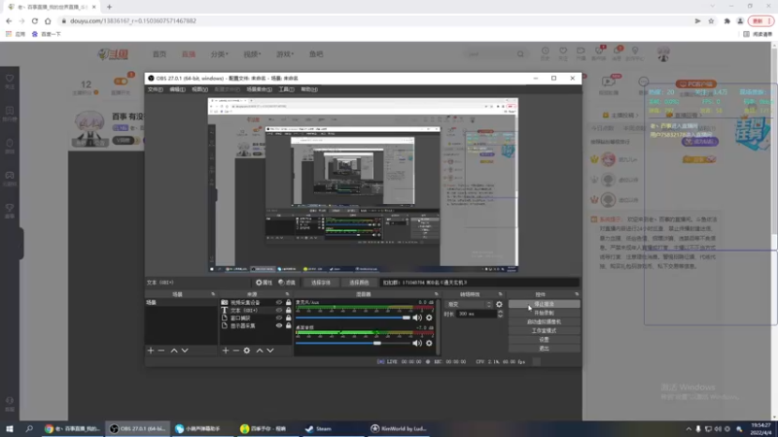Open the OBS 帮助(H) menu

pos(309,89)
